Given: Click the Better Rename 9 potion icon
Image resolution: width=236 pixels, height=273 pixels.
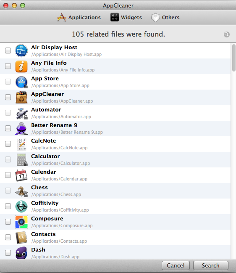Looking at the screenshot, I should point(21,129).
